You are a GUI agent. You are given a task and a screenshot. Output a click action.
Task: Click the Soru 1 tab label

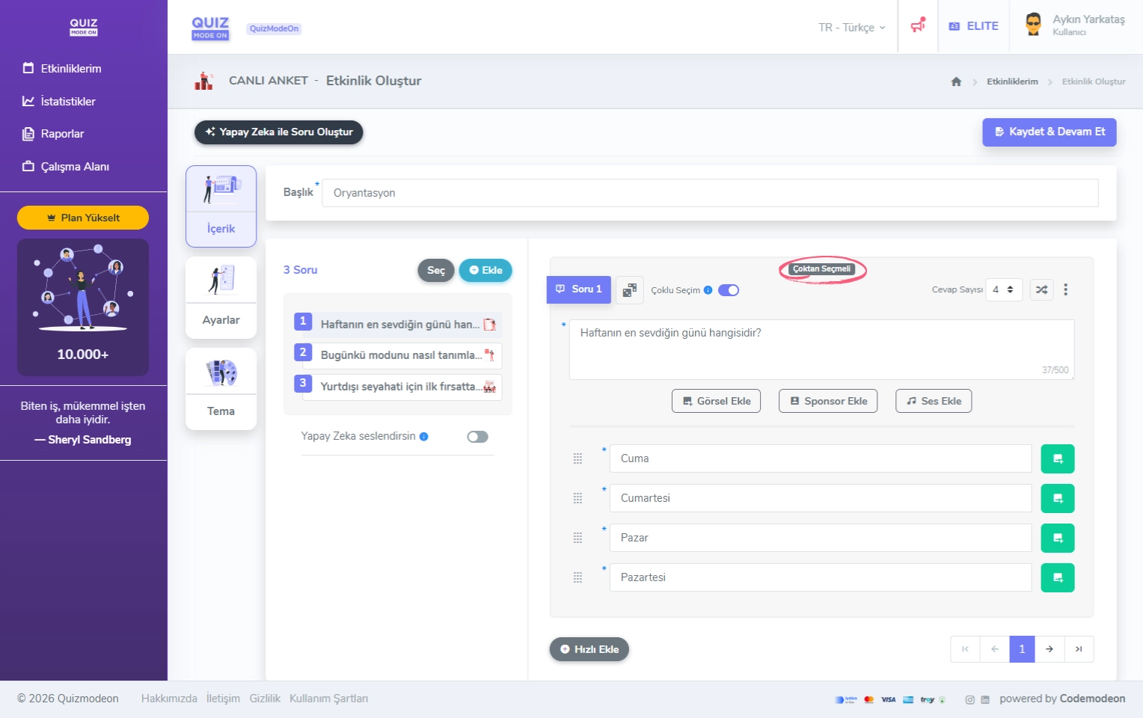click(579, 289)
